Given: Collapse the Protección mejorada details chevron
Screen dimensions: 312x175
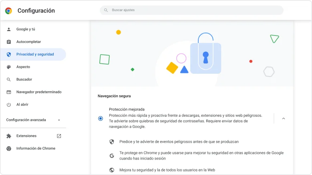Looking at the screenshot, I should pos(284,118).
